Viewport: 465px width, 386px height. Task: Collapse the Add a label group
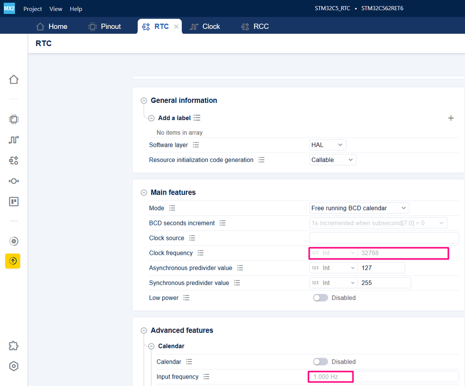coord(151,118)
